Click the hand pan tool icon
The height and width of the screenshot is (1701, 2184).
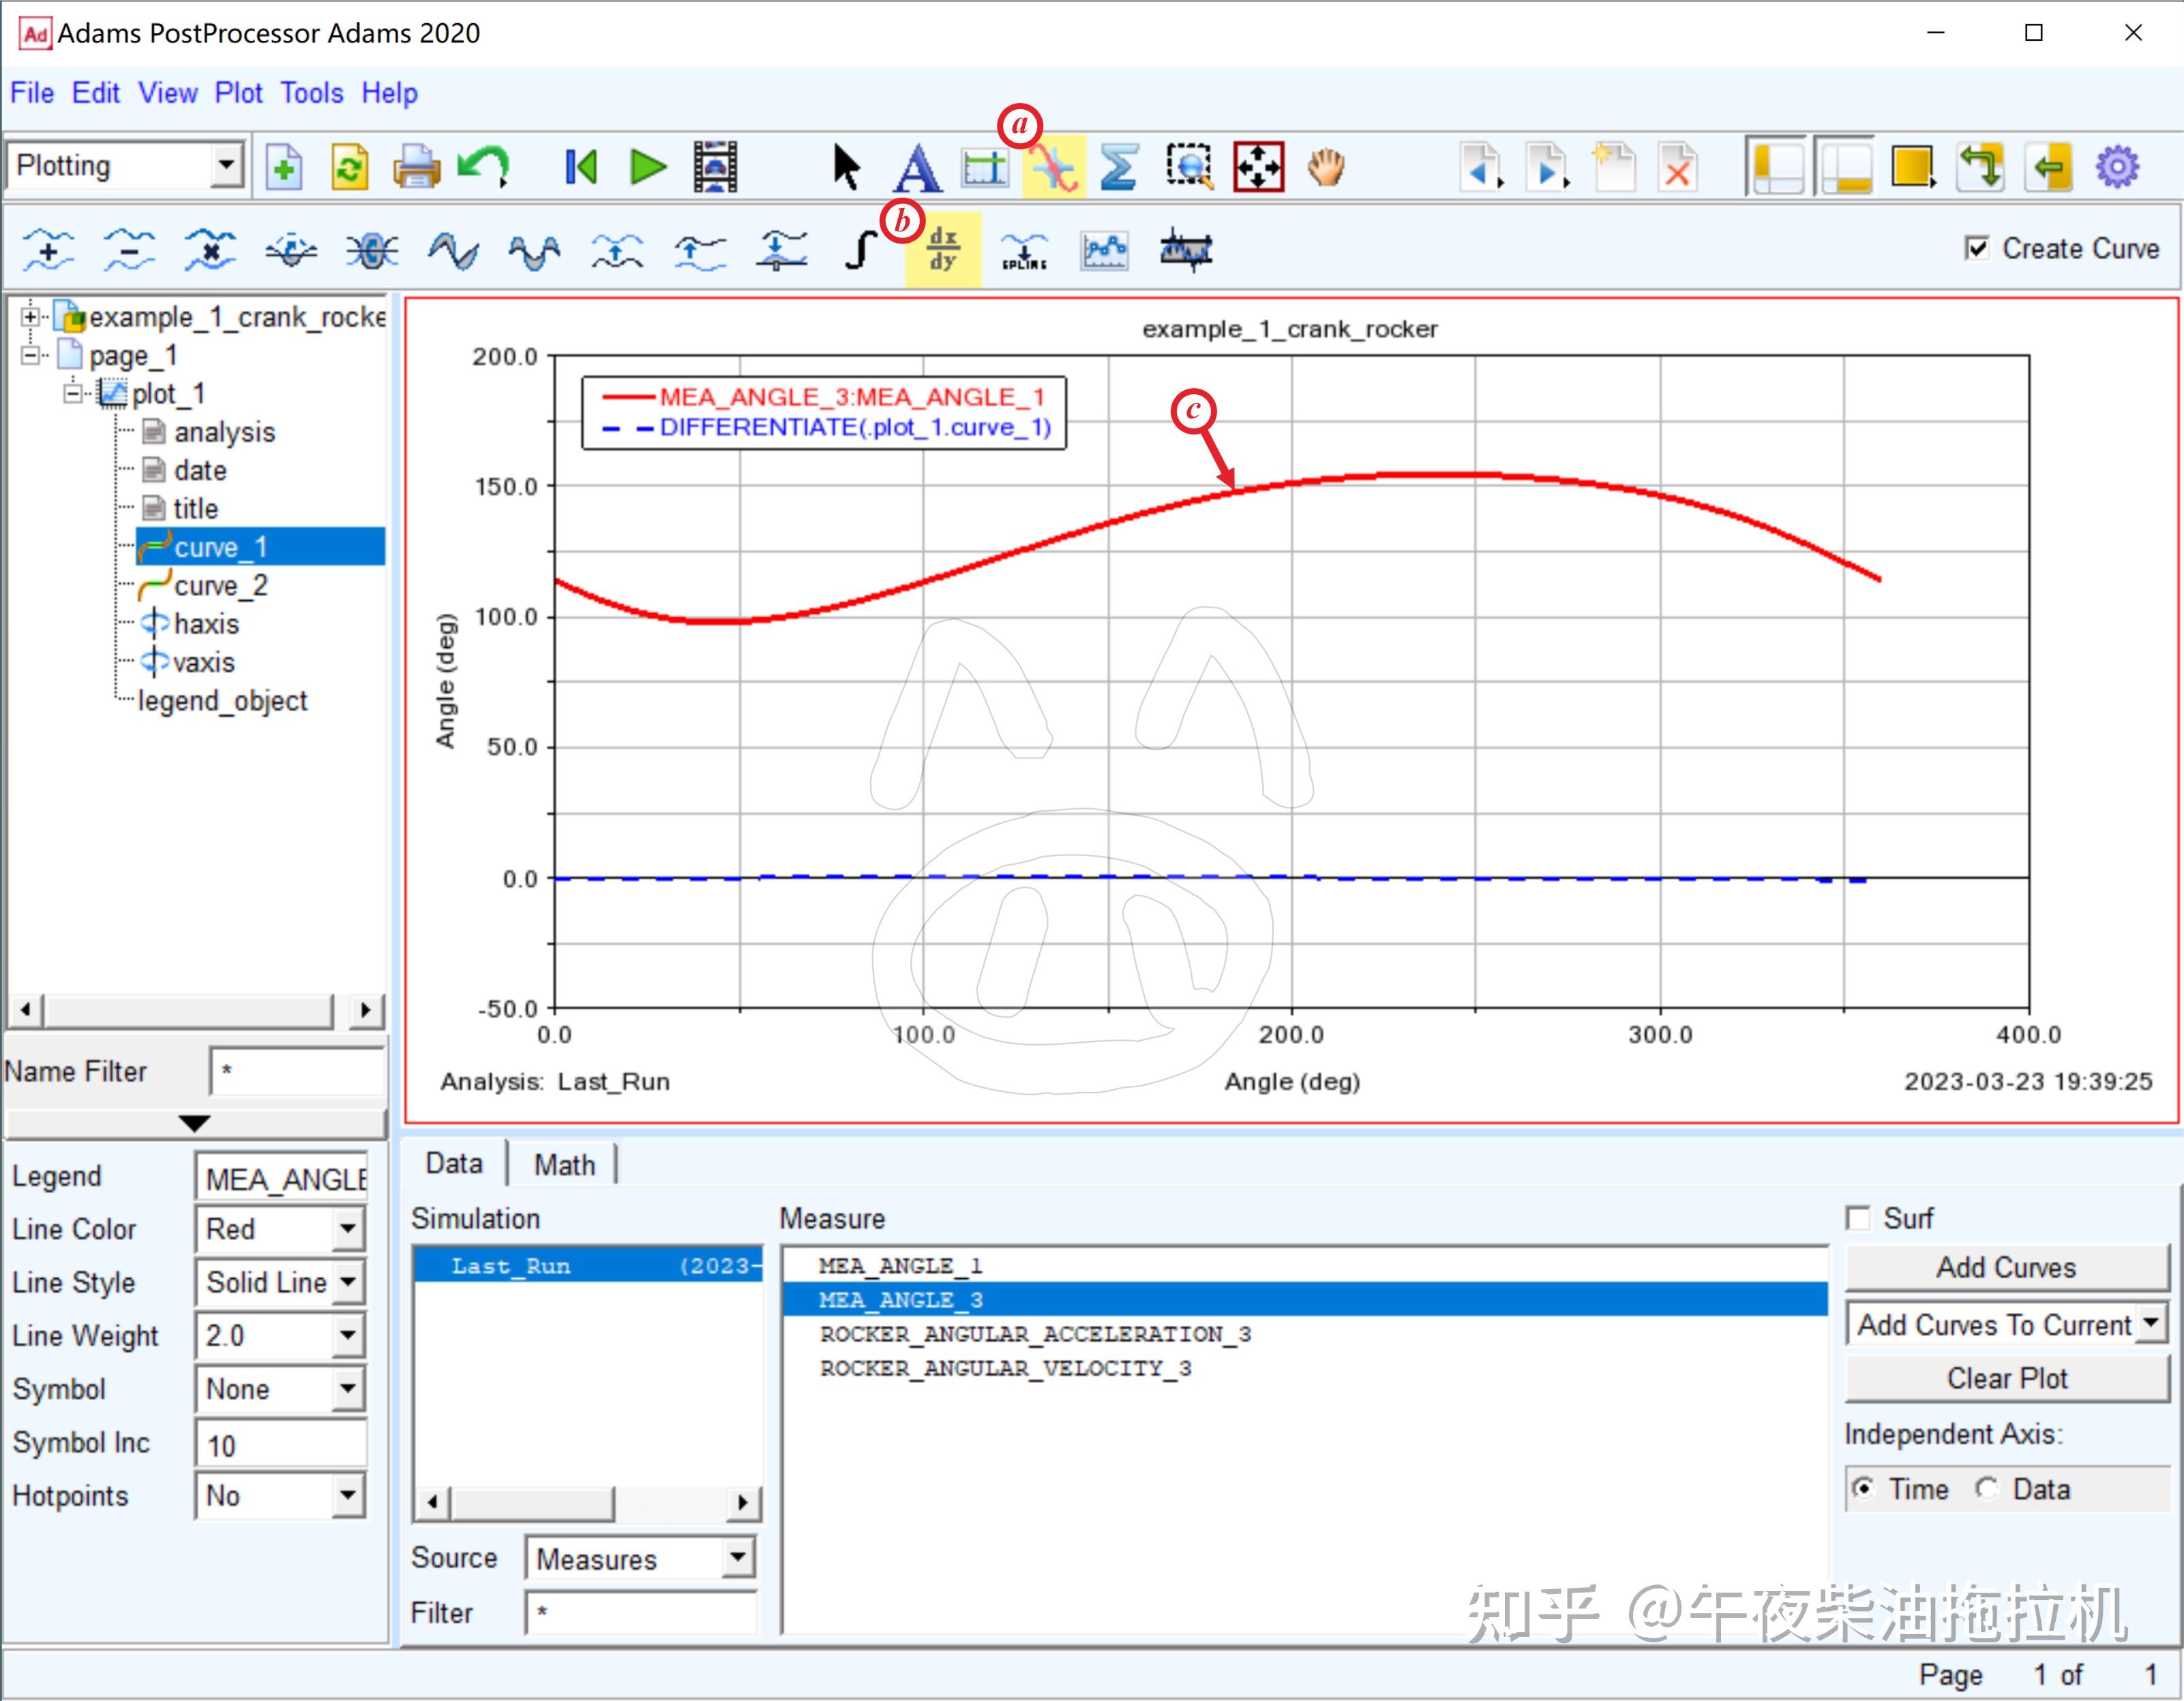pyautogui.click(x=1326, y=167)
